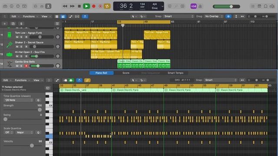Viewport: 278px width, 156px height.
Task: Toggle the purple Count-in 1234 button
Action: [x=193, y=6]
